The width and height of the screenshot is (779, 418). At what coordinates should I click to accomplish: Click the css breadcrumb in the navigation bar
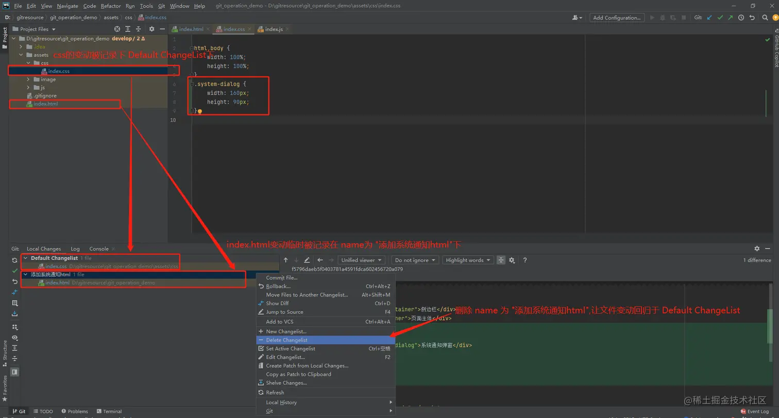128,17
